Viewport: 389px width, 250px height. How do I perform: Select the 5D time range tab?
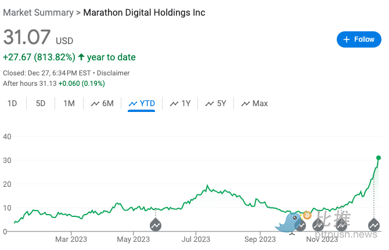click(41, 103)
